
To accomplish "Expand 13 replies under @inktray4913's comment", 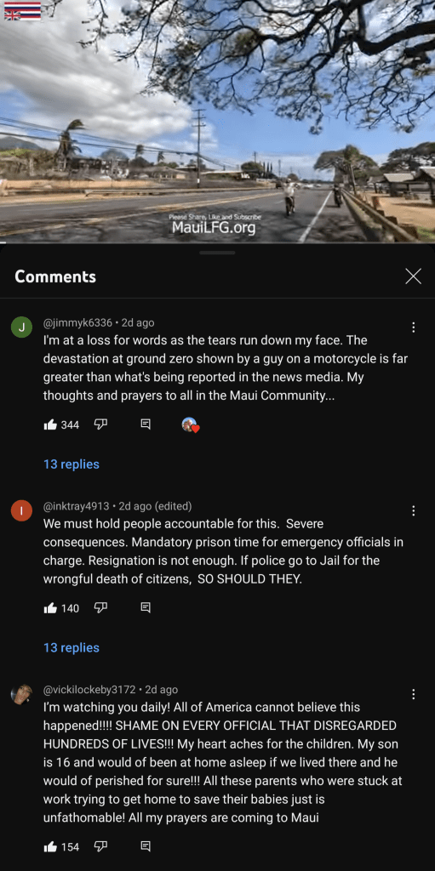I will pos(72,647).
